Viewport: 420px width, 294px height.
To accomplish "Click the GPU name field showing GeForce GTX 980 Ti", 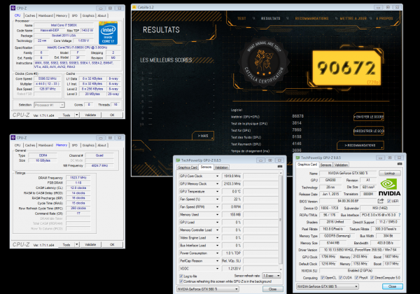I will pyautogui.click(x=348, y=173).
